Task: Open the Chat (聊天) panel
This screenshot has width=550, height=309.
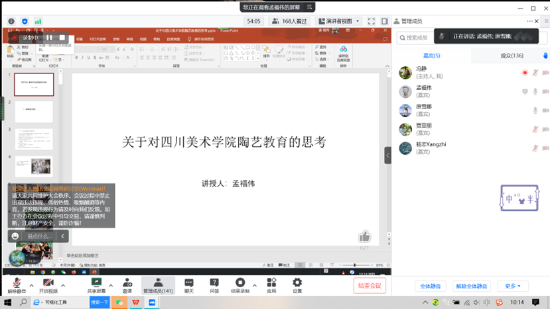Action: [x=189, y=285]
